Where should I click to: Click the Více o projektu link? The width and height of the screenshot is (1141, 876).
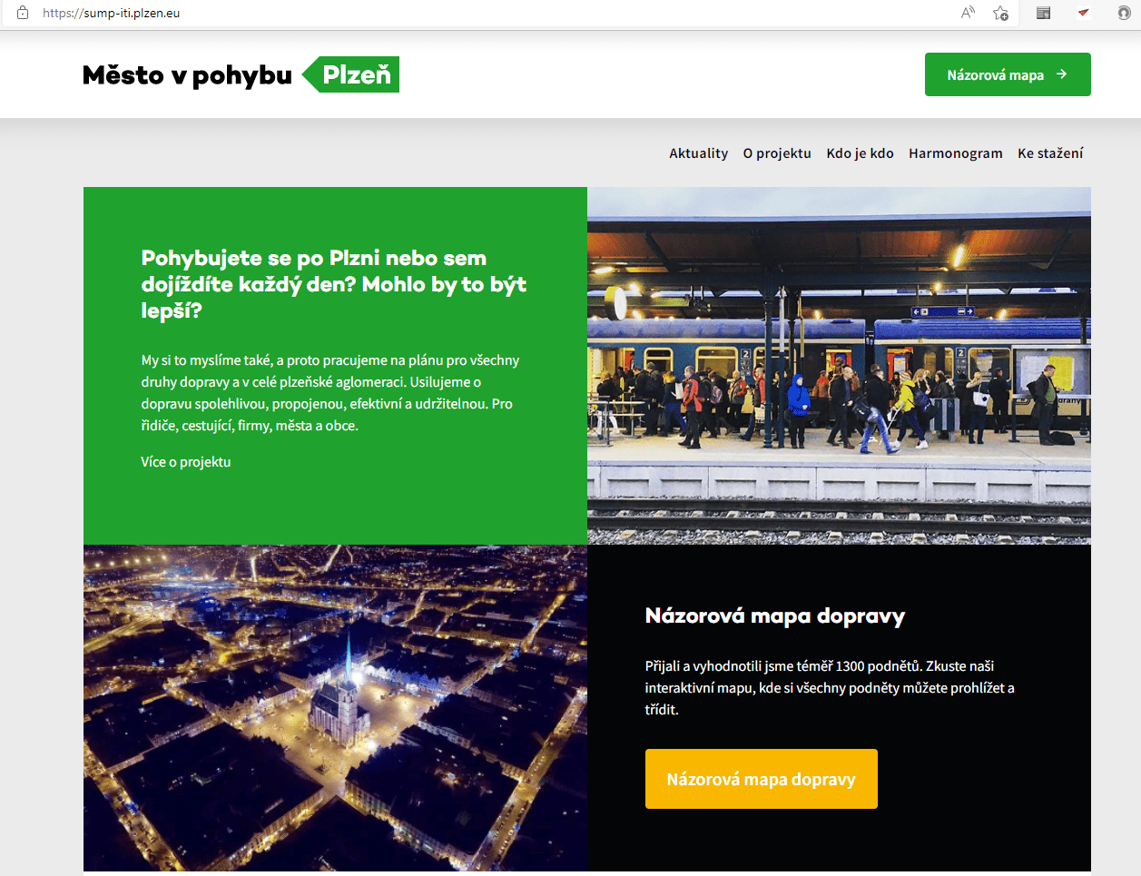click(186, 462)
